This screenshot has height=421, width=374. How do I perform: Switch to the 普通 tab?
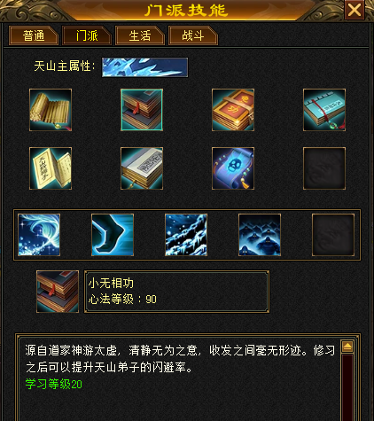coord(34,35)
